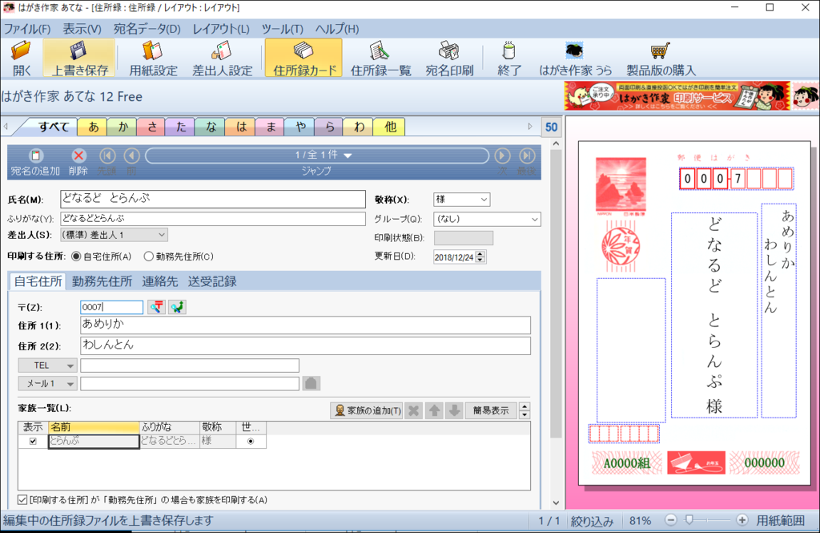The image size is (820, 533).
Task: Open the 差出人 dropdown (標準) 差出人1
Action: [x=114, y=235]
